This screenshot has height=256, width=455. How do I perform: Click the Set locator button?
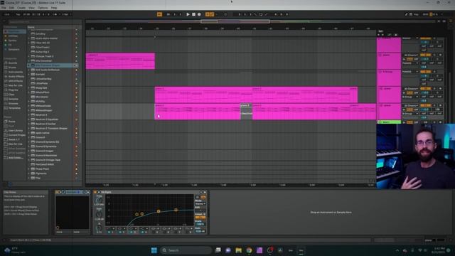[x=381, y=31]
